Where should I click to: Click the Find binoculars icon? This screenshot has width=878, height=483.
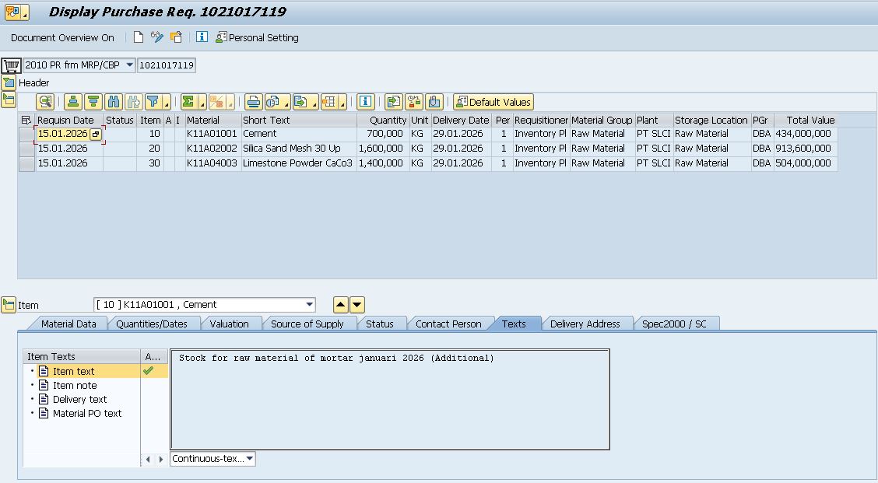click(114, 102)
